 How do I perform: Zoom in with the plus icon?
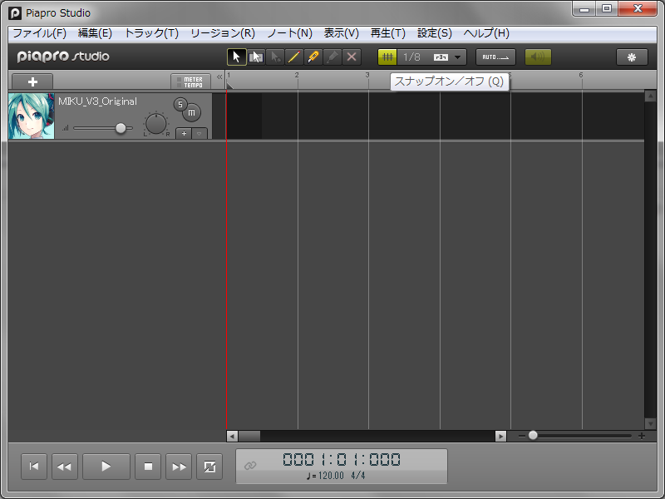(x=642, y=436)
